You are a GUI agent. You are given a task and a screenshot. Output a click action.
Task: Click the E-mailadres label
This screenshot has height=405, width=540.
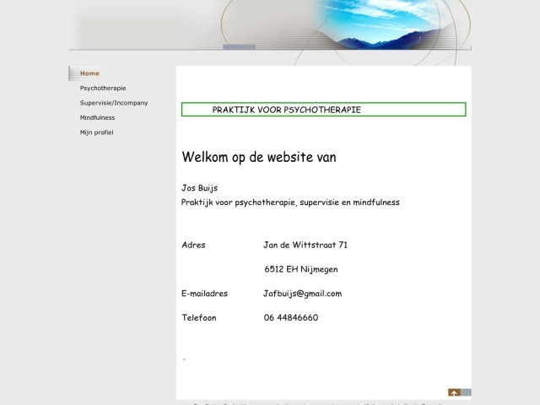203,294
